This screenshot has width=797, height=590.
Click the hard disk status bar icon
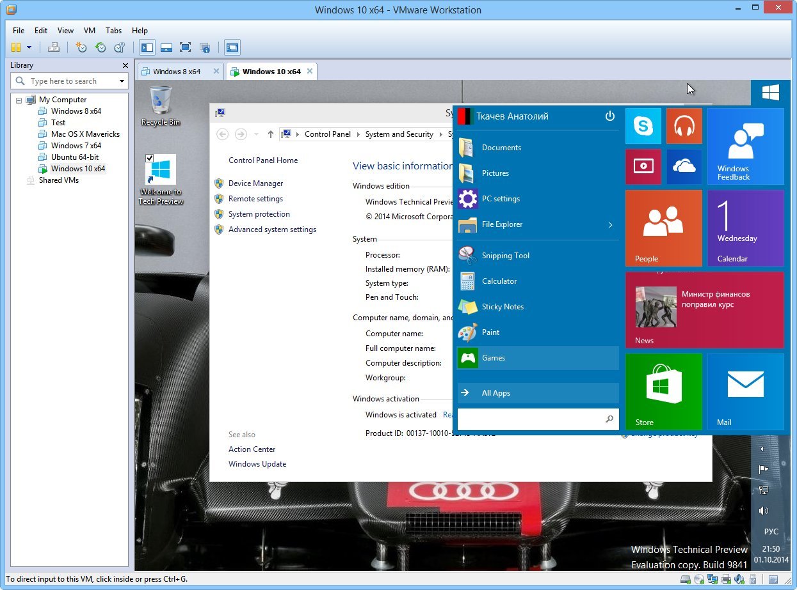686,580
